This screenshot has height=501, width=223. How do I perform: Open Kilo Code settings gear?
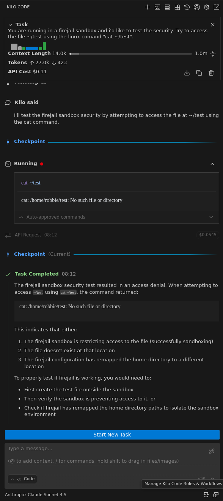[206, 7]
